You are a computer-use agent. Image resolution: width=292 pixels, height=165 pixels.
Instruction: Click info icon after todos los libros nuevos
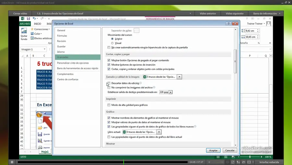195,126
